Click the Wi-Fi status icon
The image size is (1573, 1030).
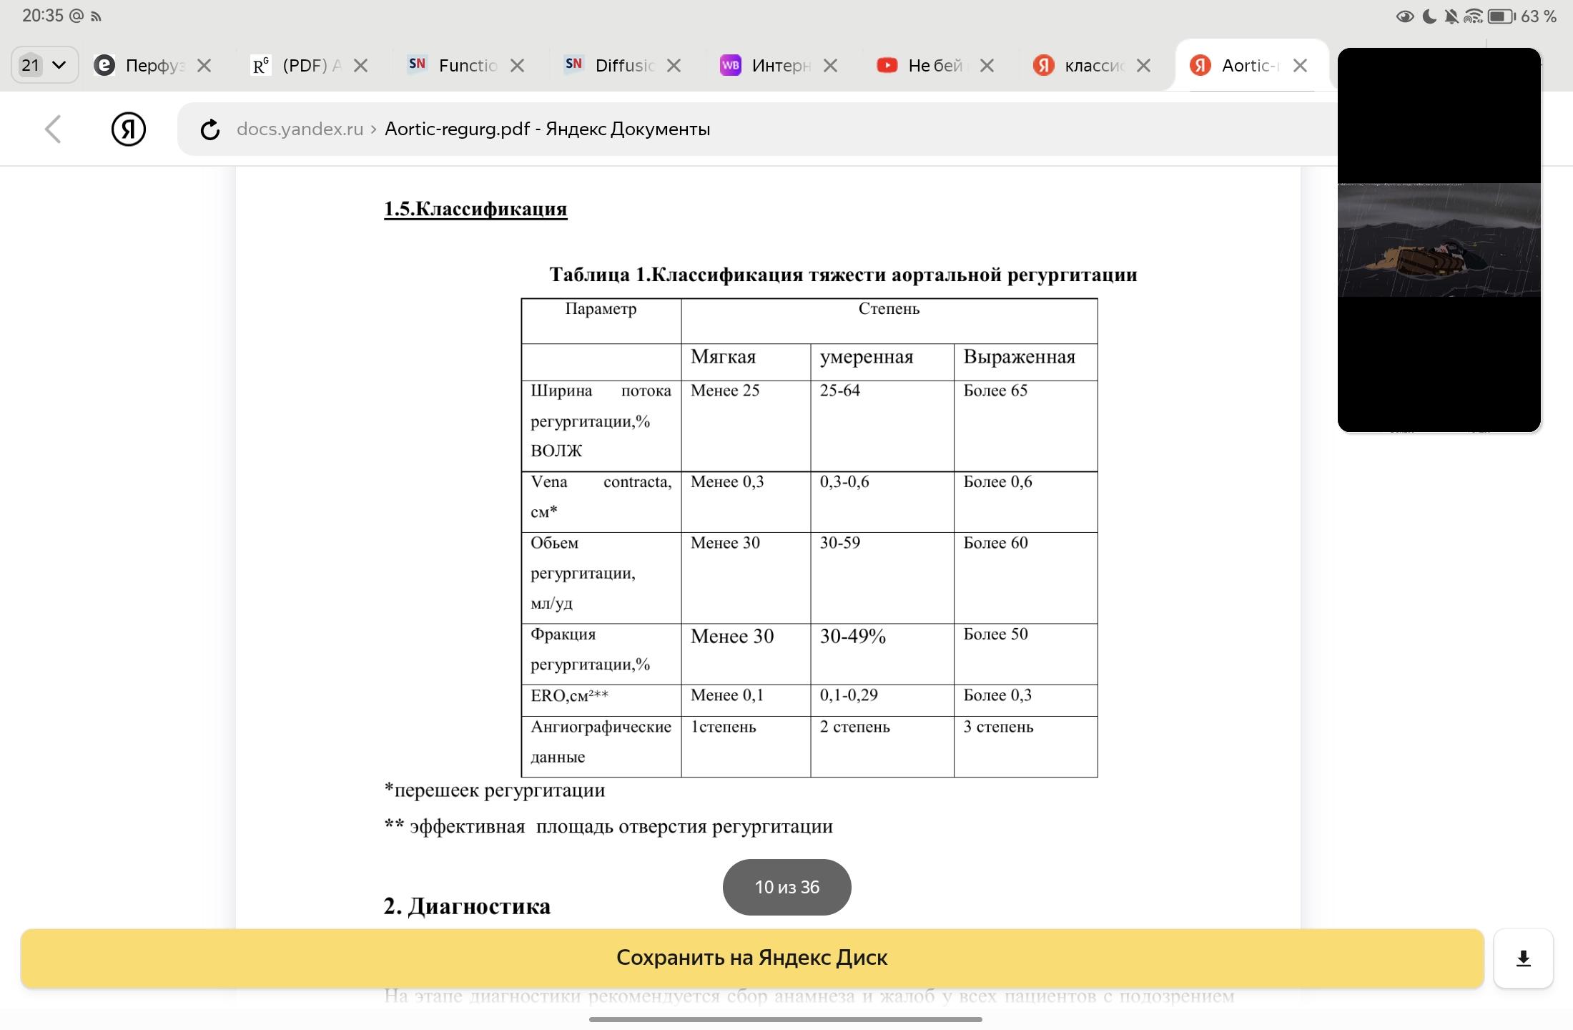tap(1474, 16)
